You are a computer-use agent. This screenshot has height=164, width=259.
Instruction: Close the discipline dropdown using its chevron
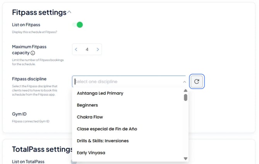pos(184,82)
